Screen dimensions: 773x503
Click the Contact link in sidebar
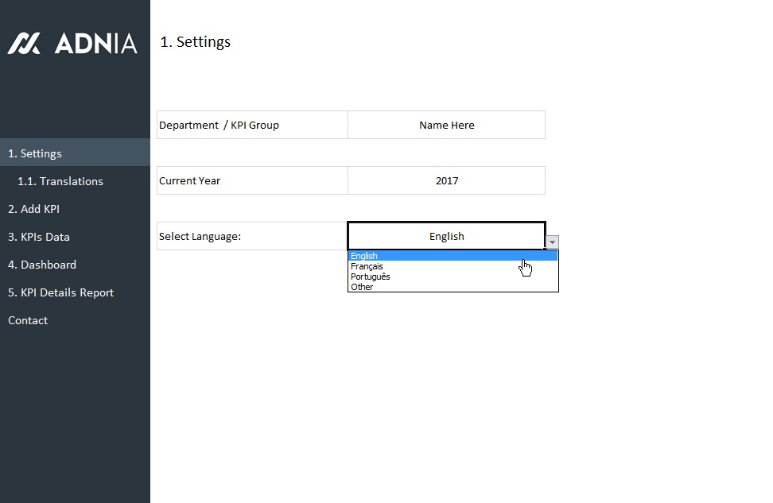[x=28, y=320]
